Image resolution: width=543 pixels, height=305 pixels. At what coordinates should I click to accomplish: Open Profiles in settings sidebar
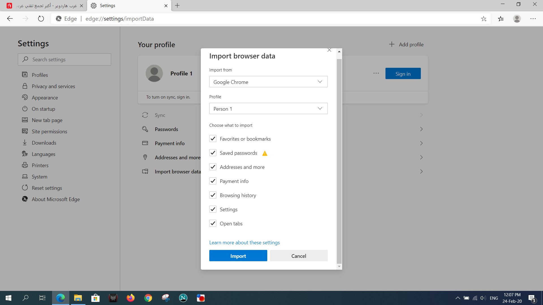40,75
